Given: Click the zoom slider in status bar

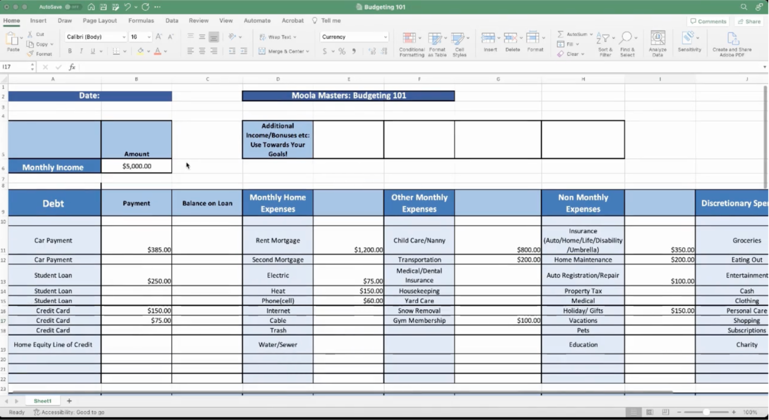Looking at the screenshot, I should (x=706, y=412).
